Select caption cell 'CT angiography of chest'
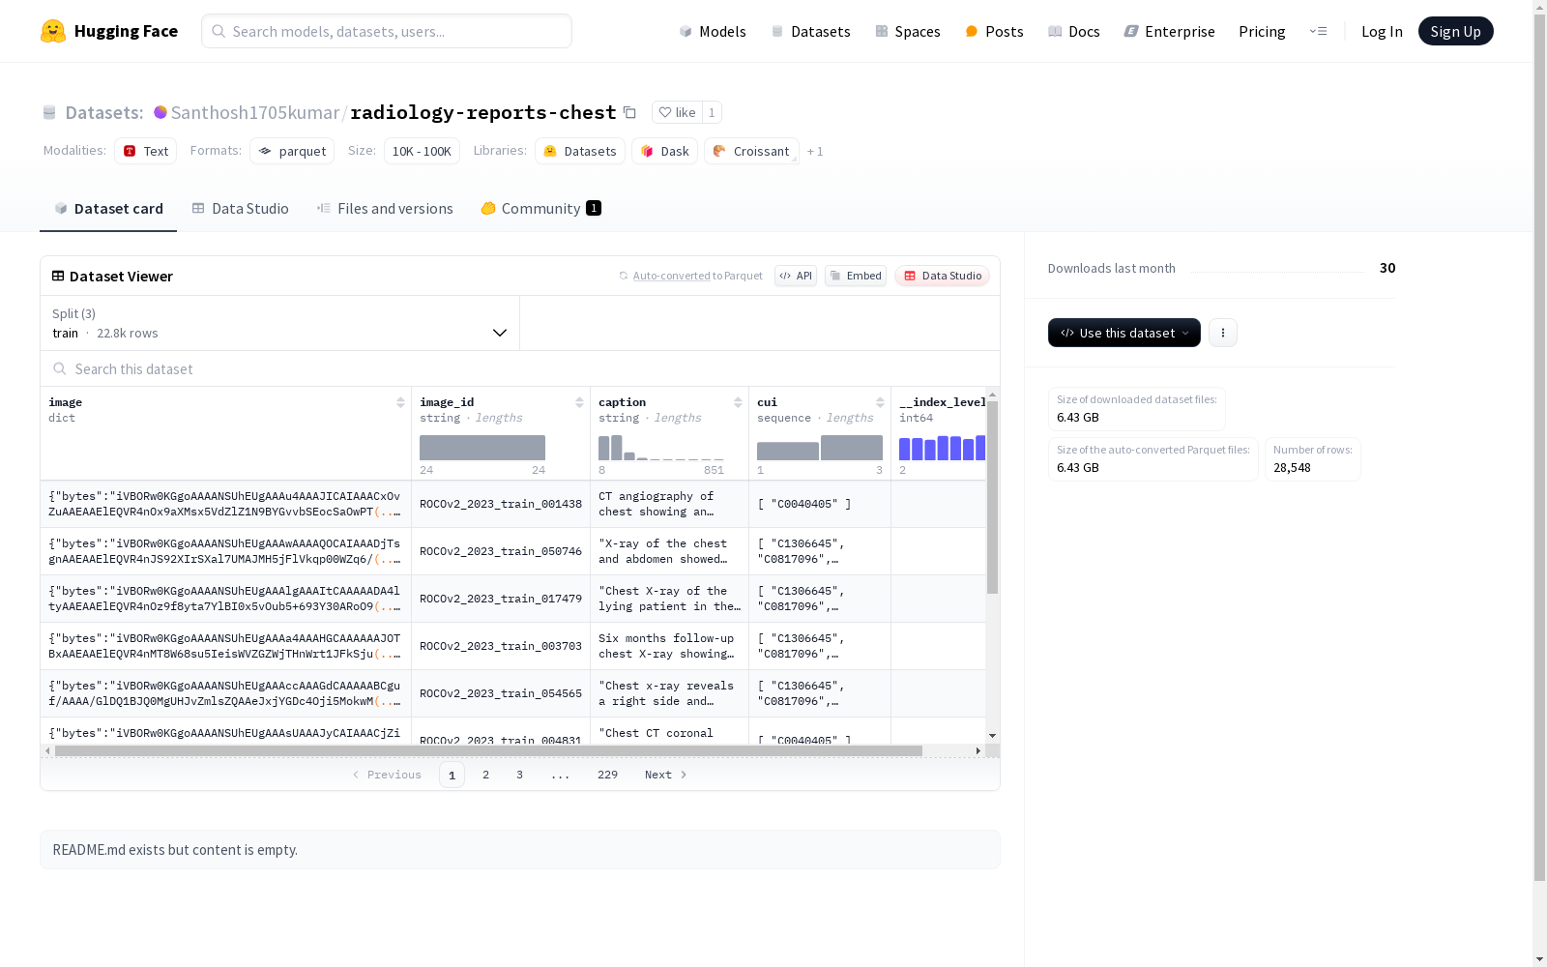 point(670,504)
